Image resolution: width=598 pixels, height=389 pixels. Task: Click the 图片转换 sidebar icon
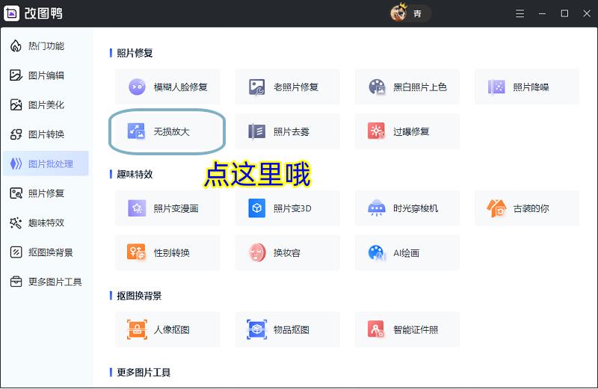[16, 134]
